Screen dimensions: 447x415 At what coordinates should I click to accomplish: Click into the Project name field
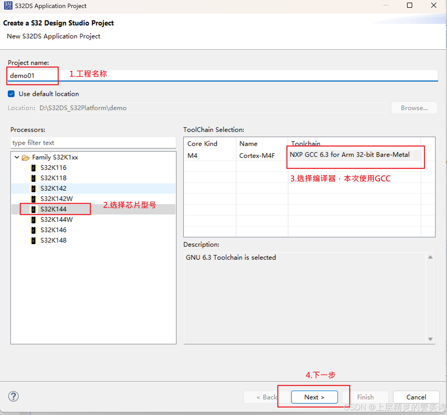coord(223,76)
